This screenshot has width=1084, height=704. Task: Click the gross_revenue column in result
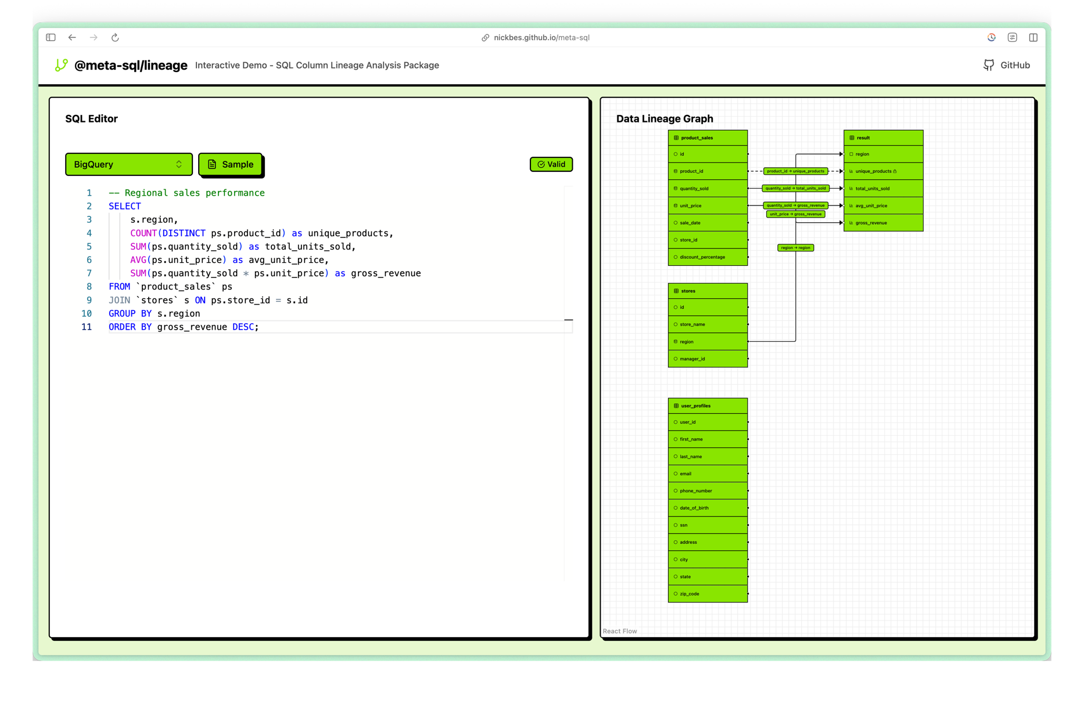pos(883,223)
